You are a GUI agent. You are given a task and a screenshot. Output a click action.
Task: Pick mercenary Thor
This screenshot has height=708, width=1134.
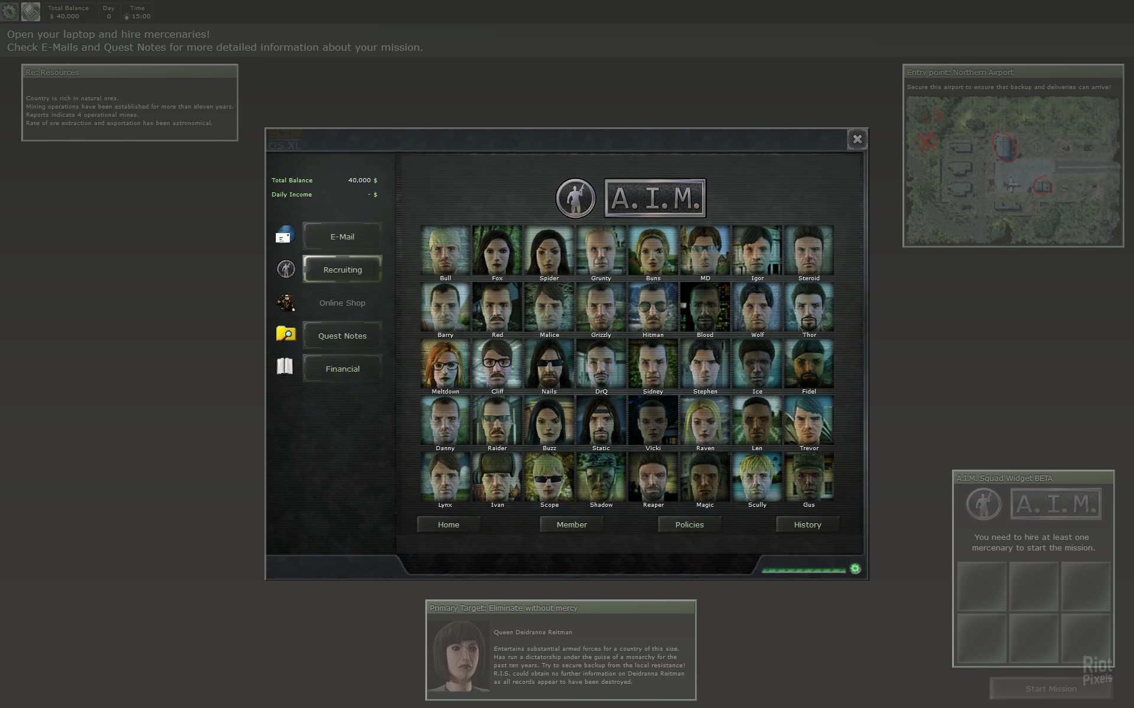tap(809, 307)
